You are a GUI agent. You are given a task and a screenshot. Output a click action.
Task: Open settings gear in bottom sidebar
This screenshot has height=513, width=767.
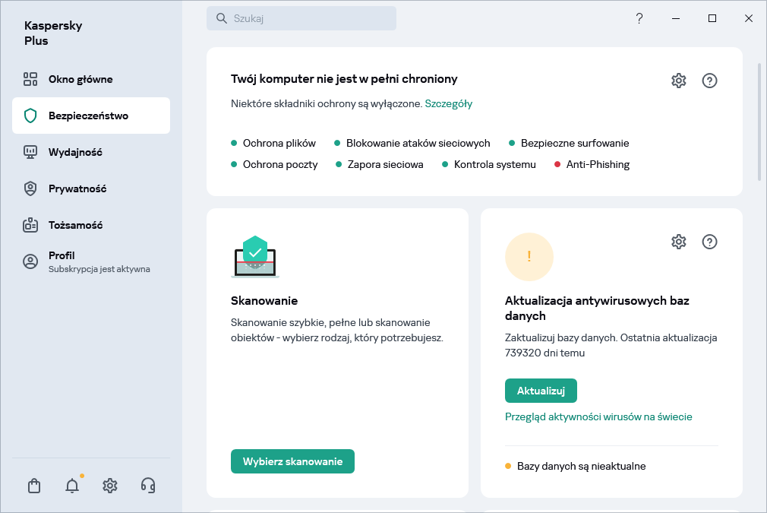(x=110, y=486)
